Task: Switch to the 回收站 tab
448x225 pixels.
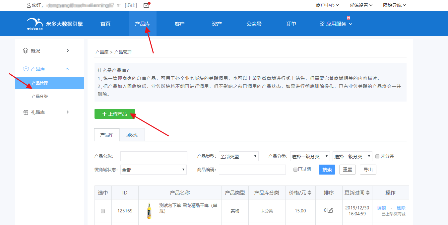Action: pyautogui.click(x=132, y=135)
